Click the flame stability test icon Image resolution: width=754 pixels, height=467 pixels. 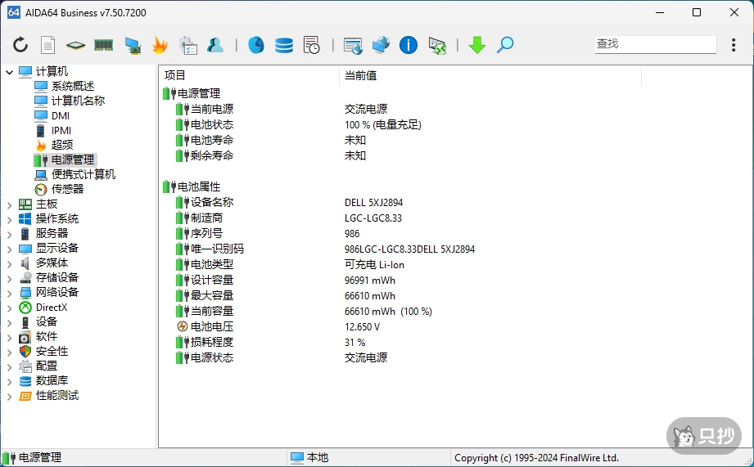[x=160, y=45]
